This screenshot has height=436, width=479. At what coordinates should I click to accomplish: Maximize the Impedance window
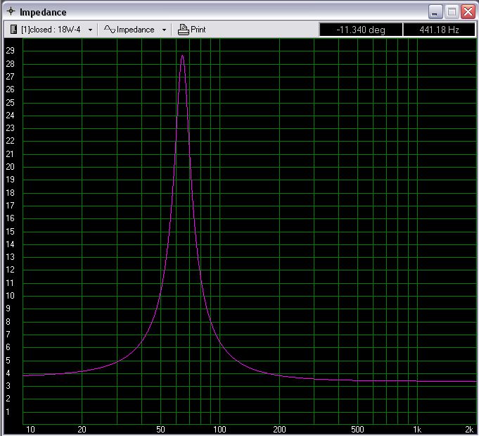(x=452, y=12)
